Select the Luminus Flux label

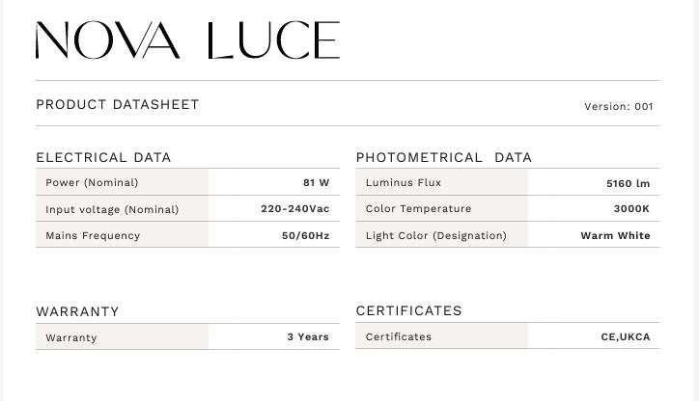tap(404, 182)
